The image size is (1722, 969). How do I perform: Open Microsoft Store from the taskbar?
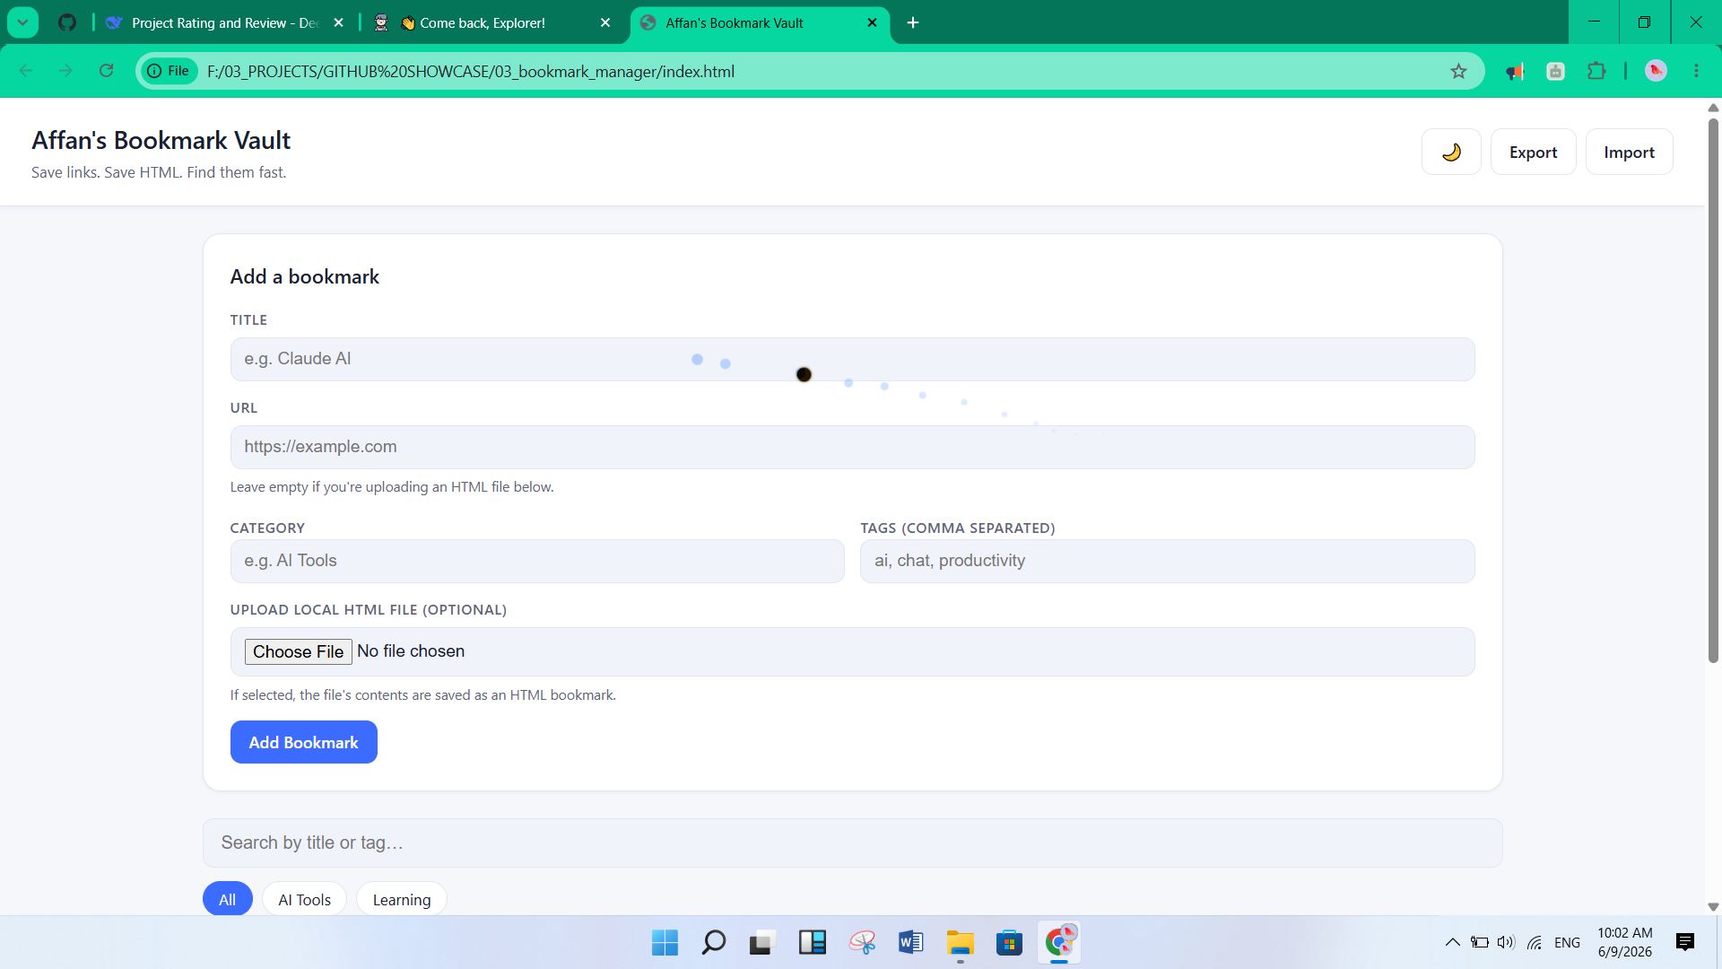[1009, 942]
